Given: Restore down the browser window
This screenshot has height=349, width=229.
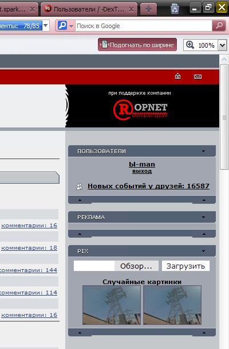Looking at the screenshot, I should click(208, 7).
